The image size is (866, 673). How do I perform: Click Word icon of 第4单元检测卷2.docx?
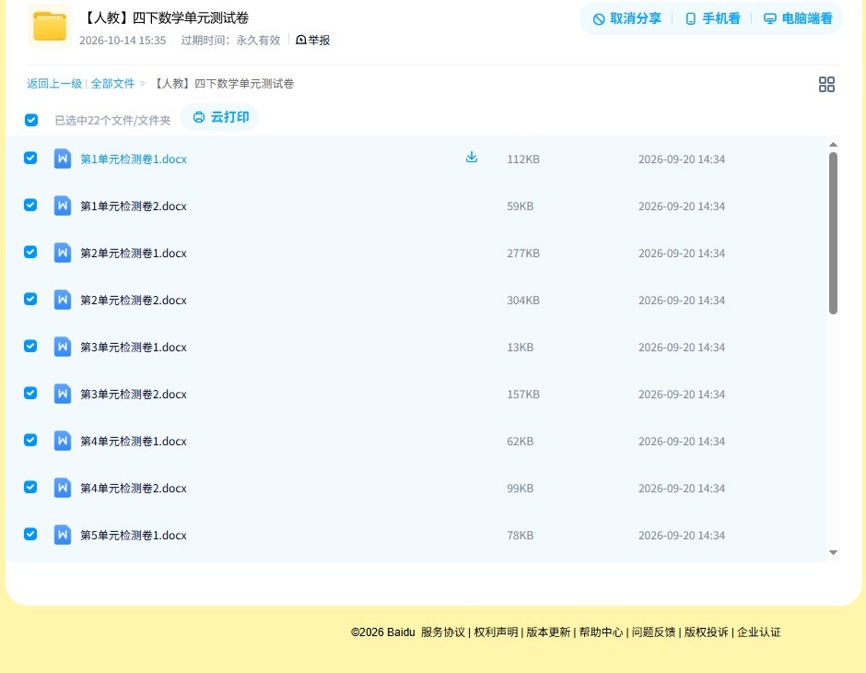(x=63, y=488)
